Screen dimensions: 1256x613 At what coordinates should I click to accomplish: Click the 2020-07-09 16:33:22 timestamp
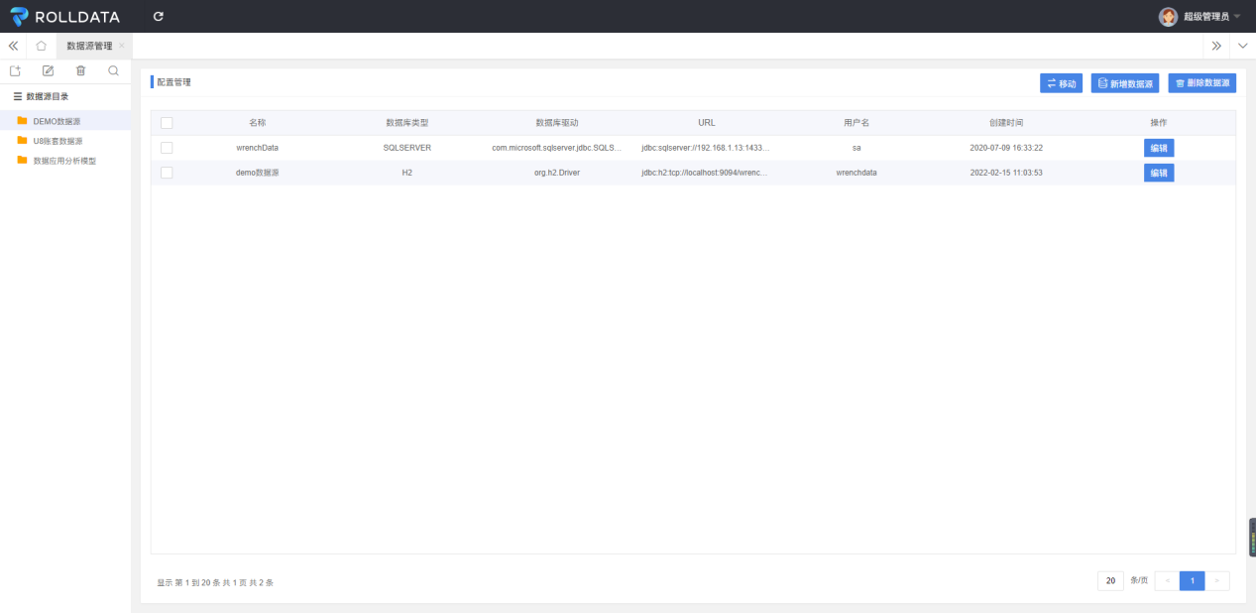[1006, 148]
